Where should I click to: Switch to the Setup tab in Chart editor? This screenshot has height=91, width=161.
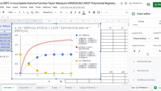pyautogui.click(x=141, y=21)
